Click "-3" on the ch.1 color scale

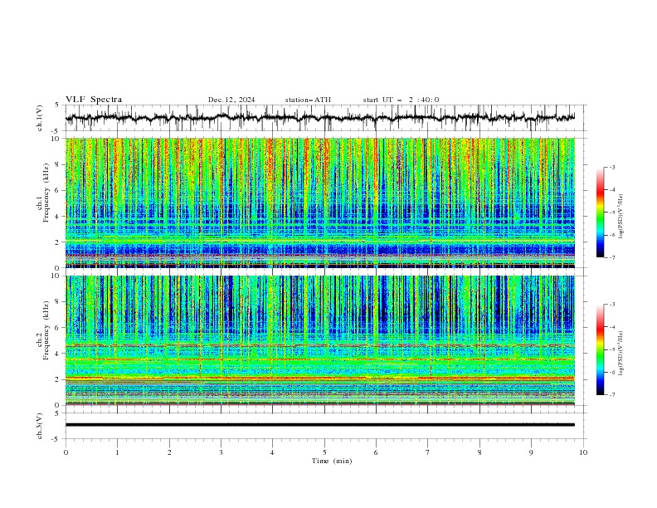click(611, 167)
